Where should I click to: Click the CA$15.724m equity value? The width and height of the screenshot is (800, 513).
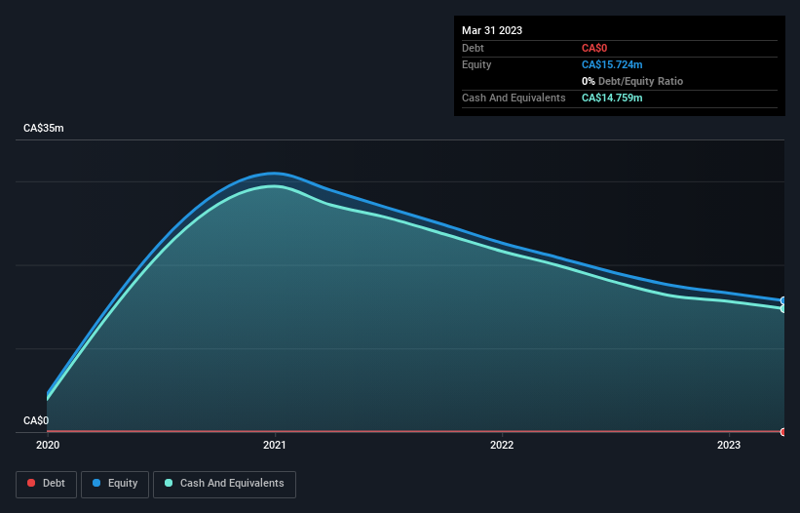612,64
